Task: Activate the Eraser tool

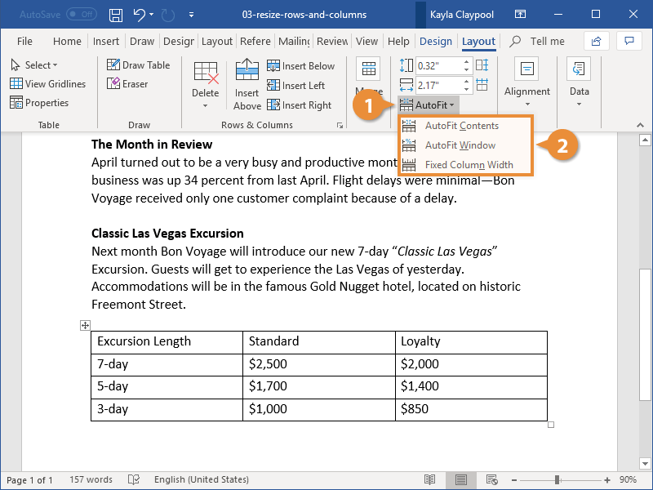Action: coord(127,83)
